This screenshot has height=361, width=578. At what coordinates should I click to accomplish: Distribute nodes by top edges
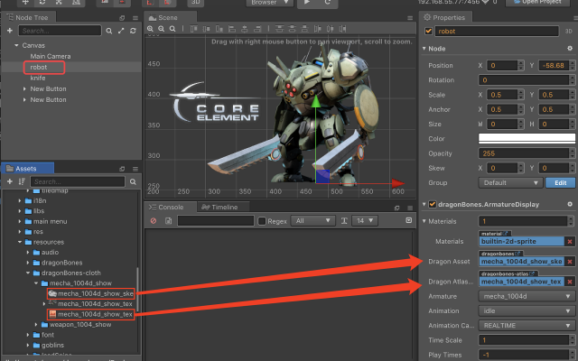coord(280,29)
